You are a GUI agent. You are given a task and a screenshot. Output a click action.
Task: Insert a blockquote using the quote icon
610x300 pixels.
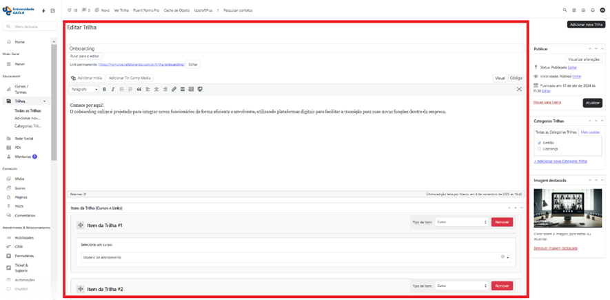click(x=139, y=89)
